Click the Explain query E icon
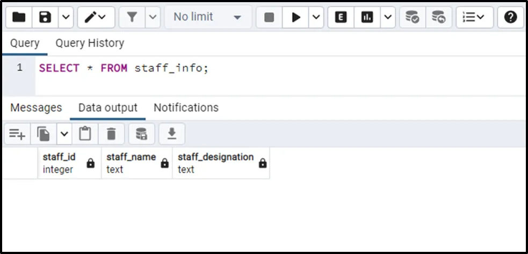The height and width of the screenshot is (254, 528). click(340, 17)
